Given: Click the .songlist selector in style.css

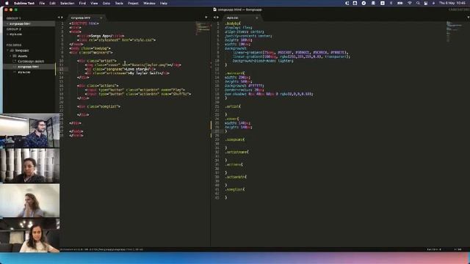Looking at the screenshot, I should coord(234,189).
